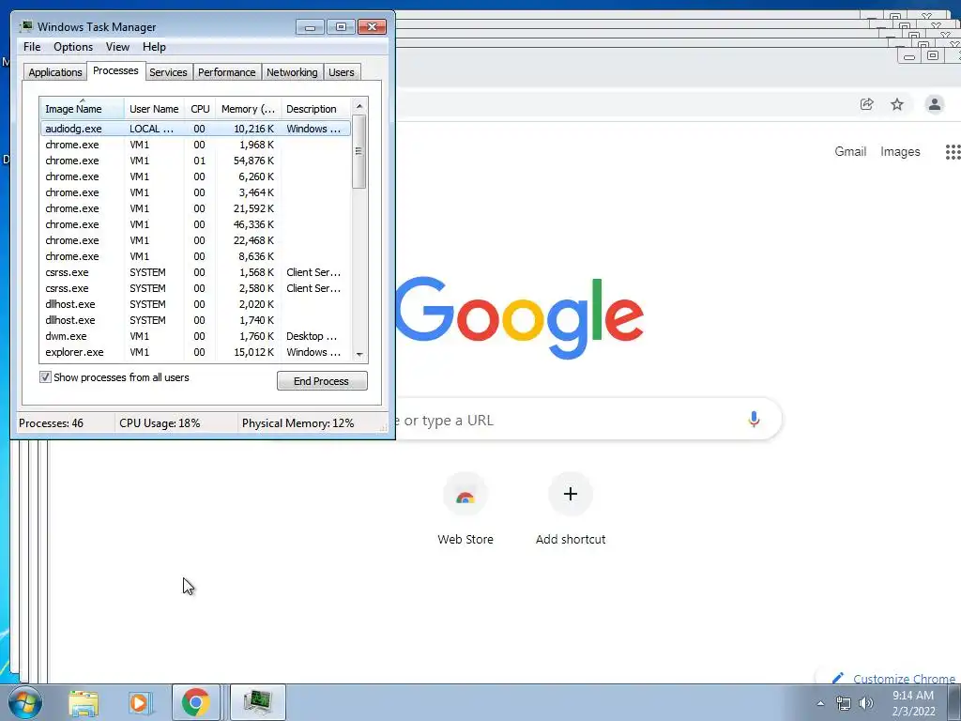Open the Chrome profile avatar icon
The image size is (961, 721).
[934, 104]
